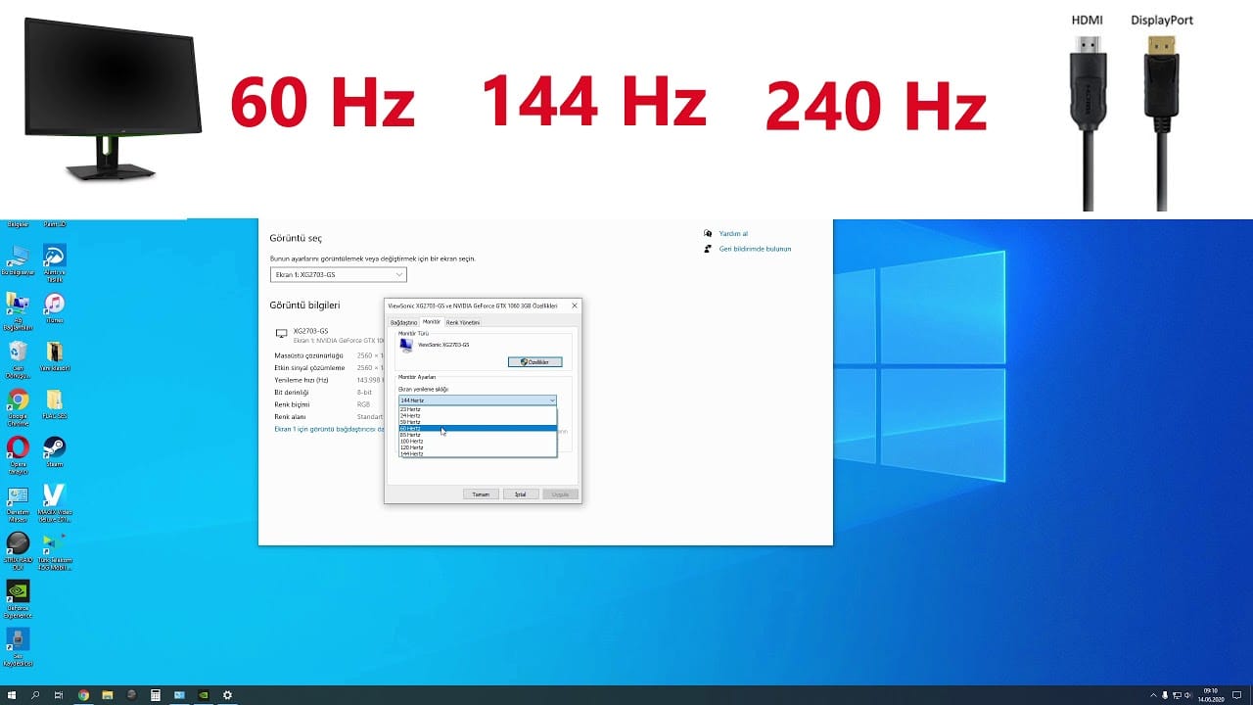1253x705 pixels.
Task: Click the monitor icon beside ViewSonic XG2703-GS
Action: (x=406, y=345)
